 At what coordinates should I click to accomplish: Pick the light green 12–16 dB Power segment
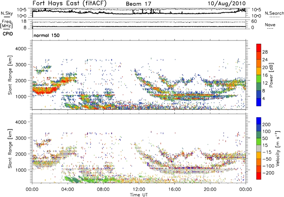click(x=259, y=79)
